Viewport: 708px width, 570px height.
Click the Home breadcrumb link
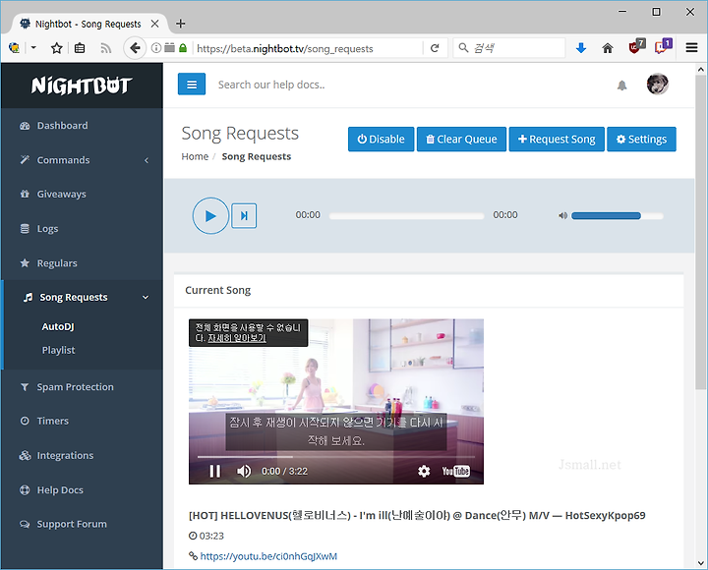click(195, 156)
